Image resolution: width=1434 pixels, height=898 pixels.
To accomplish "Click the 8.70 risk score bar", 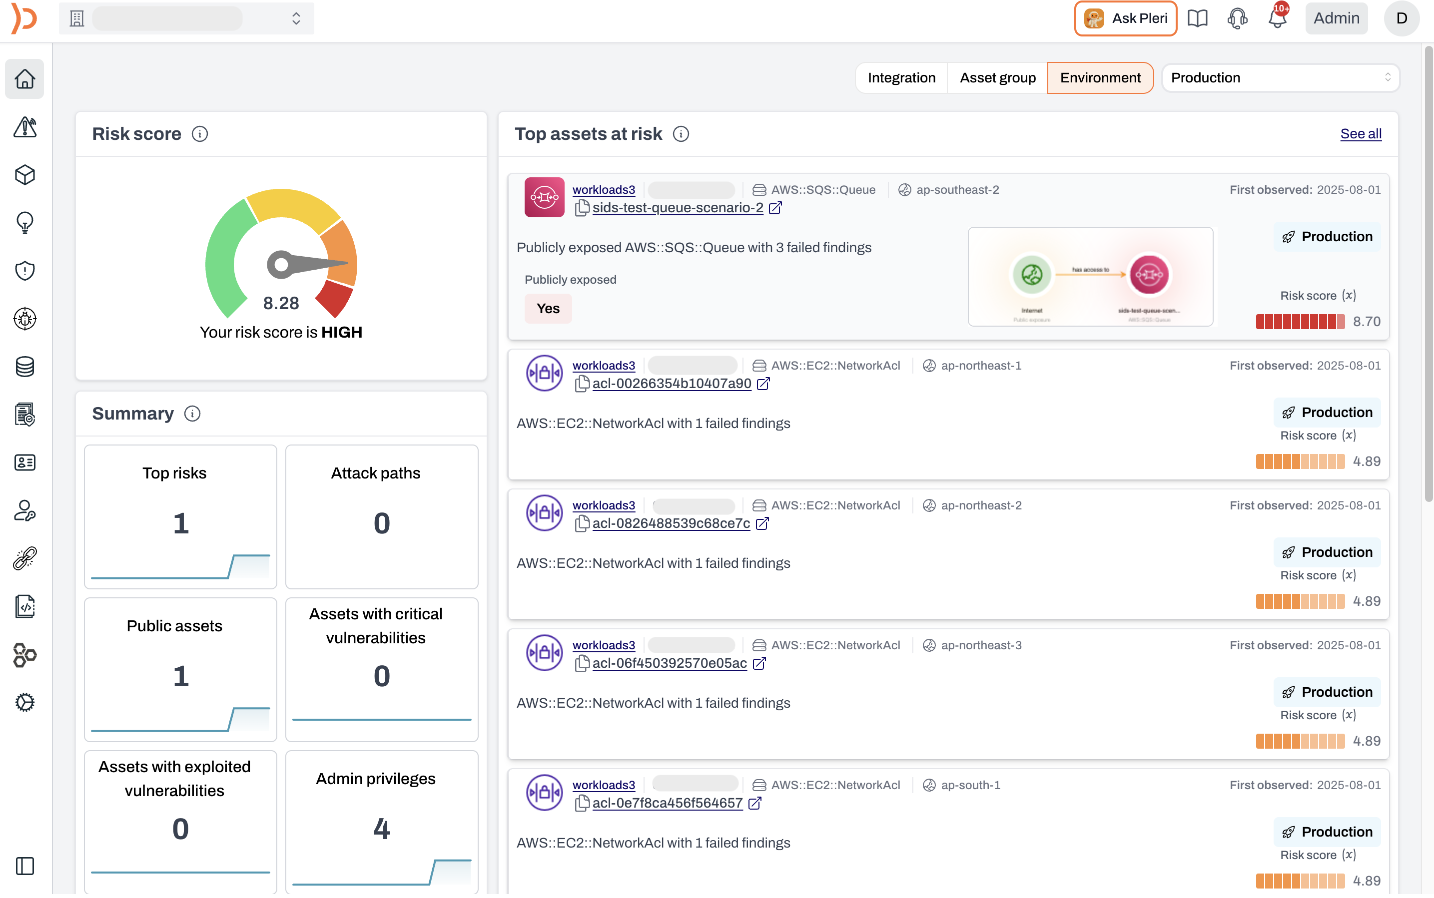I will pyautogui.click(x=1302, y=321).
